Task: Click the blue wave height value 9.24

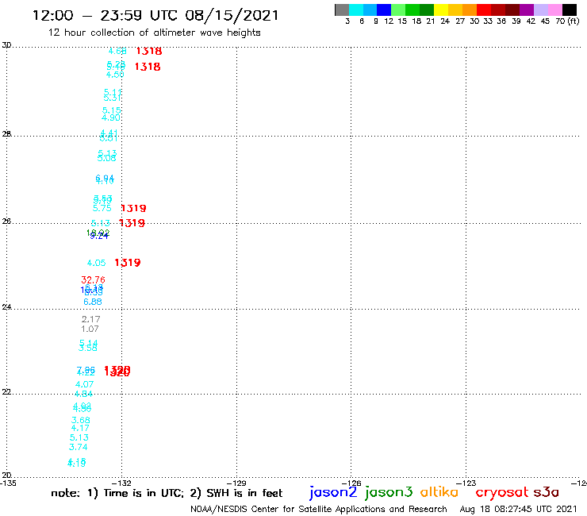Action: pos(99,236)
